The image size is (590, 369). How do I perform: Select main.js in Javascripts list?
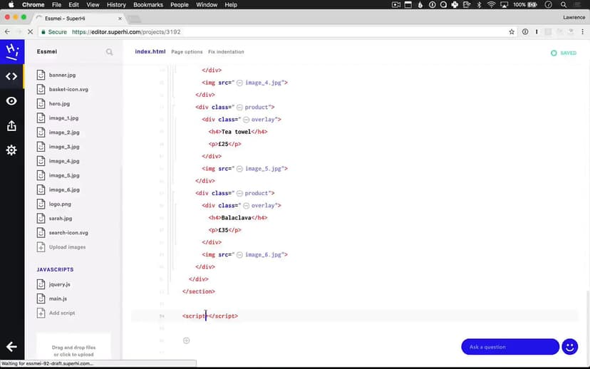point(58,298)
